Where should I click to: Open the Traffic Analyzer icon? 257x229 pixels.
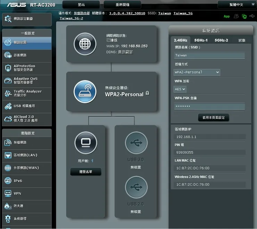pos(8,93)
